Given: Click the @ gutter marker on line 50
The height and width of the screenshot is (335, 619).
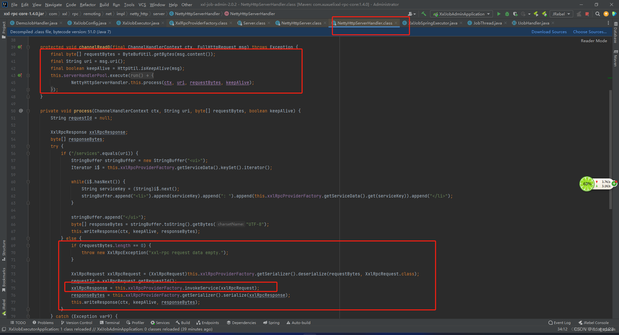Looking at the screenshot, I should click(x=21, y=111).
